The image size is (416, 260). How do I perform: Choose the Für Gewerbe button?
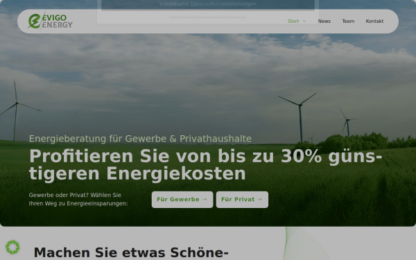(x=182, y=200)
